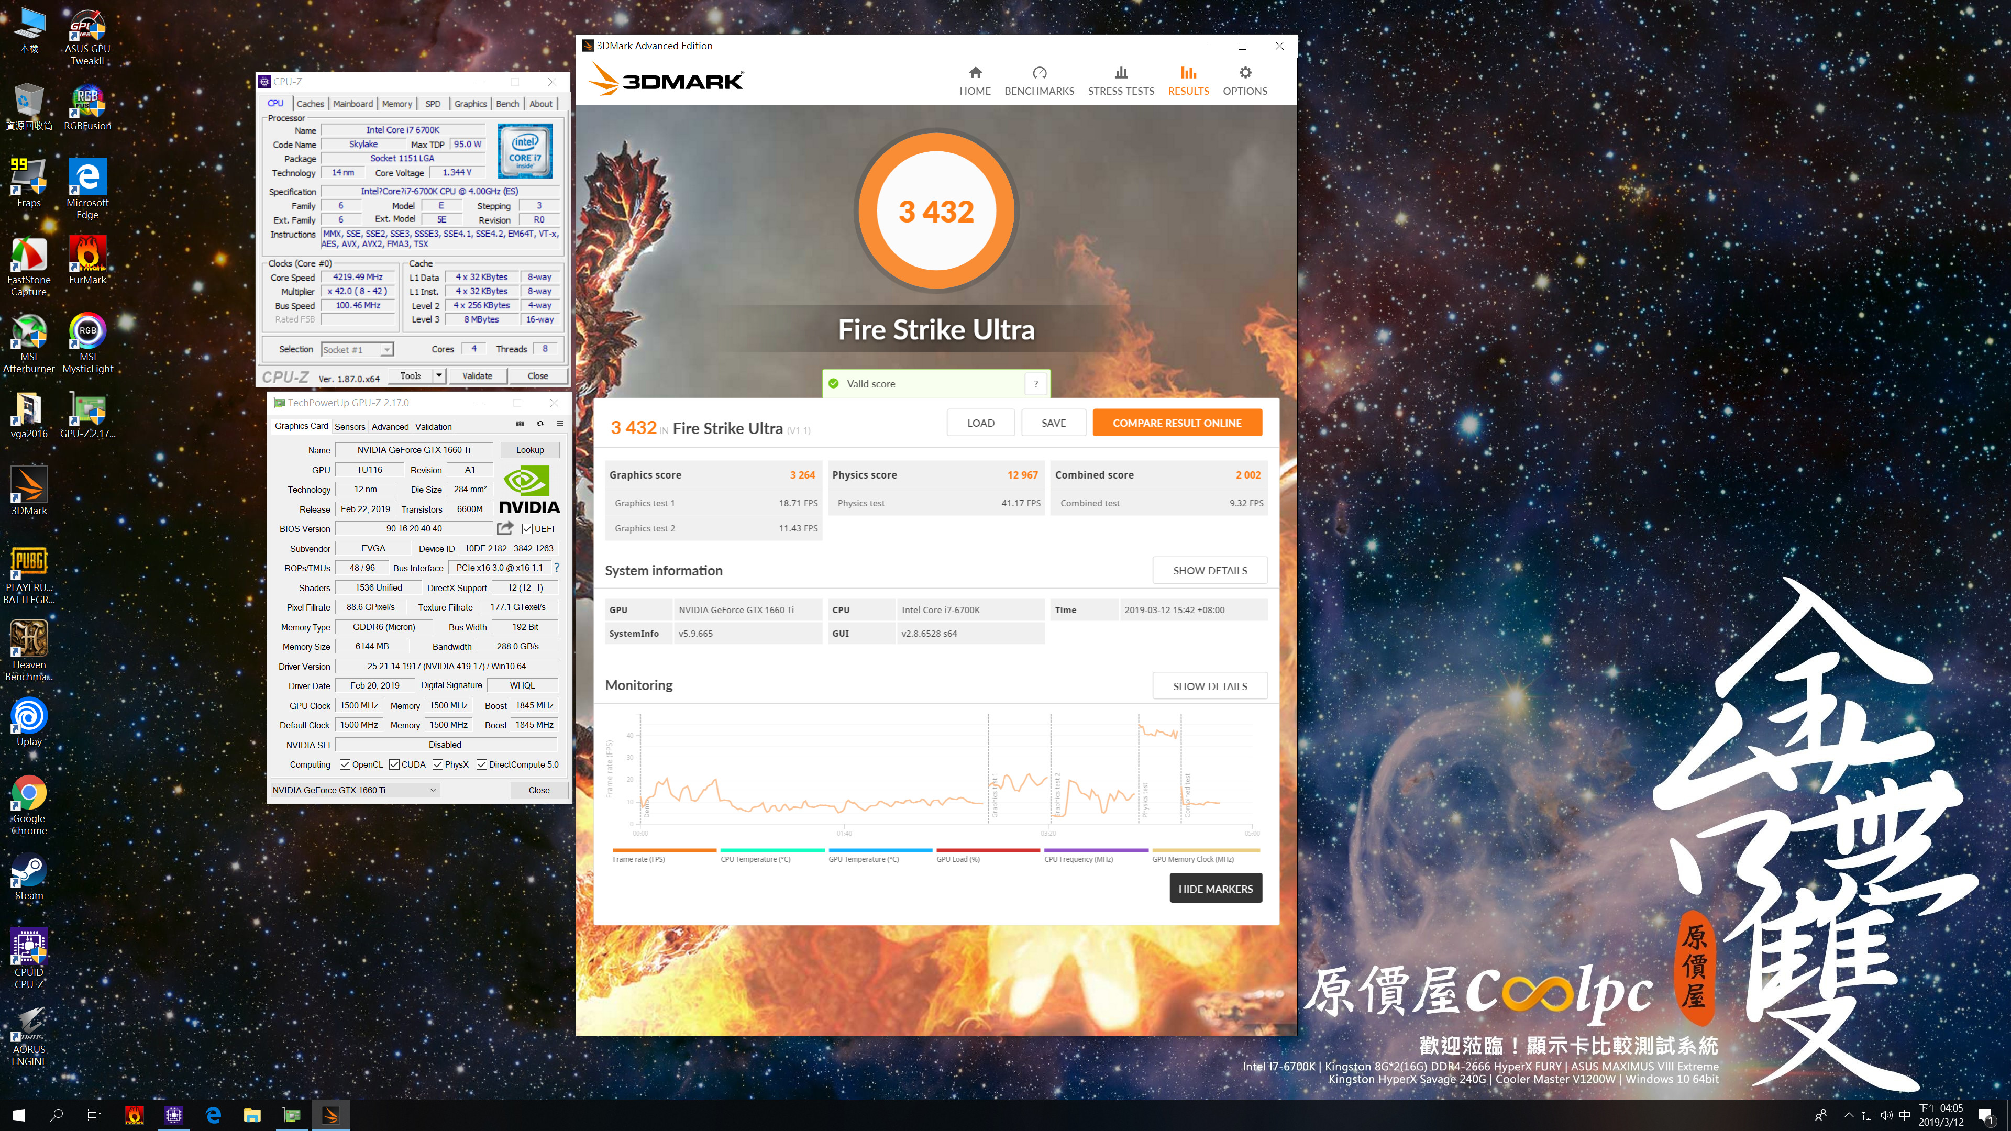Open Uplay desktop icon
This screenshot has height=1131, width=2011.
coord(29,722)
